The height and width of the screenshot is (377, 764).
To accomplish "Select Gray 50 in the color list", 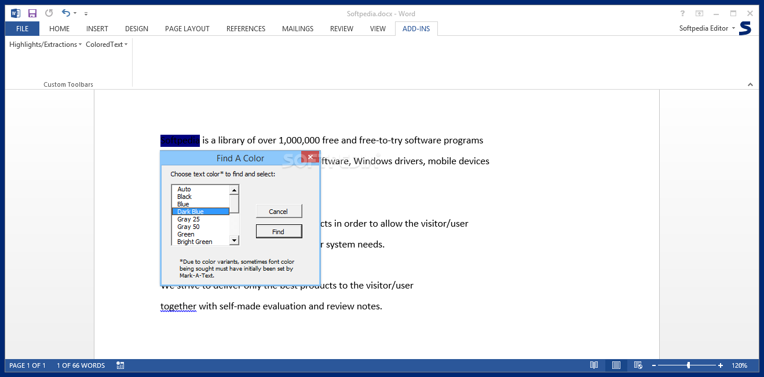I will [x=200, y=227].
